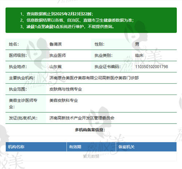
Task: Select the value 山东省
Action: pyautogui.click(x=56, y=67)
